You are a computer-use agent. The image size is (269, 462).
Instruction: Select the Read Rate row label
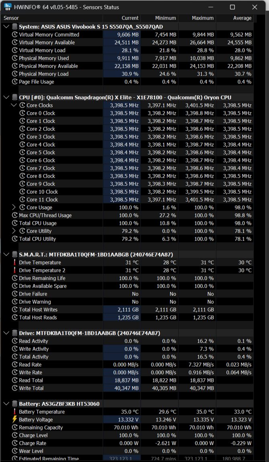(31, 364)
